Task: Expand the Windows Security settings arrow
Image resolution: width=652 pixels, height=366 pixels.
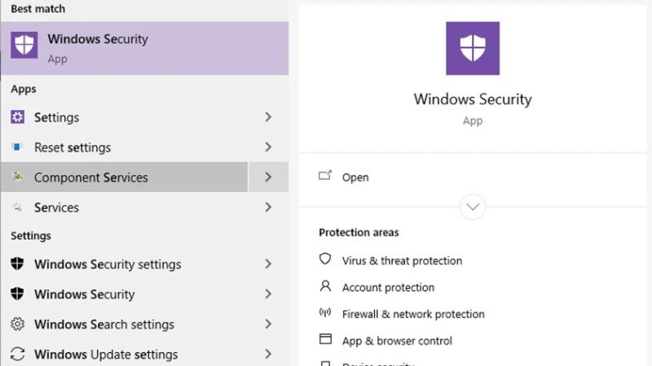Action: 268,264
